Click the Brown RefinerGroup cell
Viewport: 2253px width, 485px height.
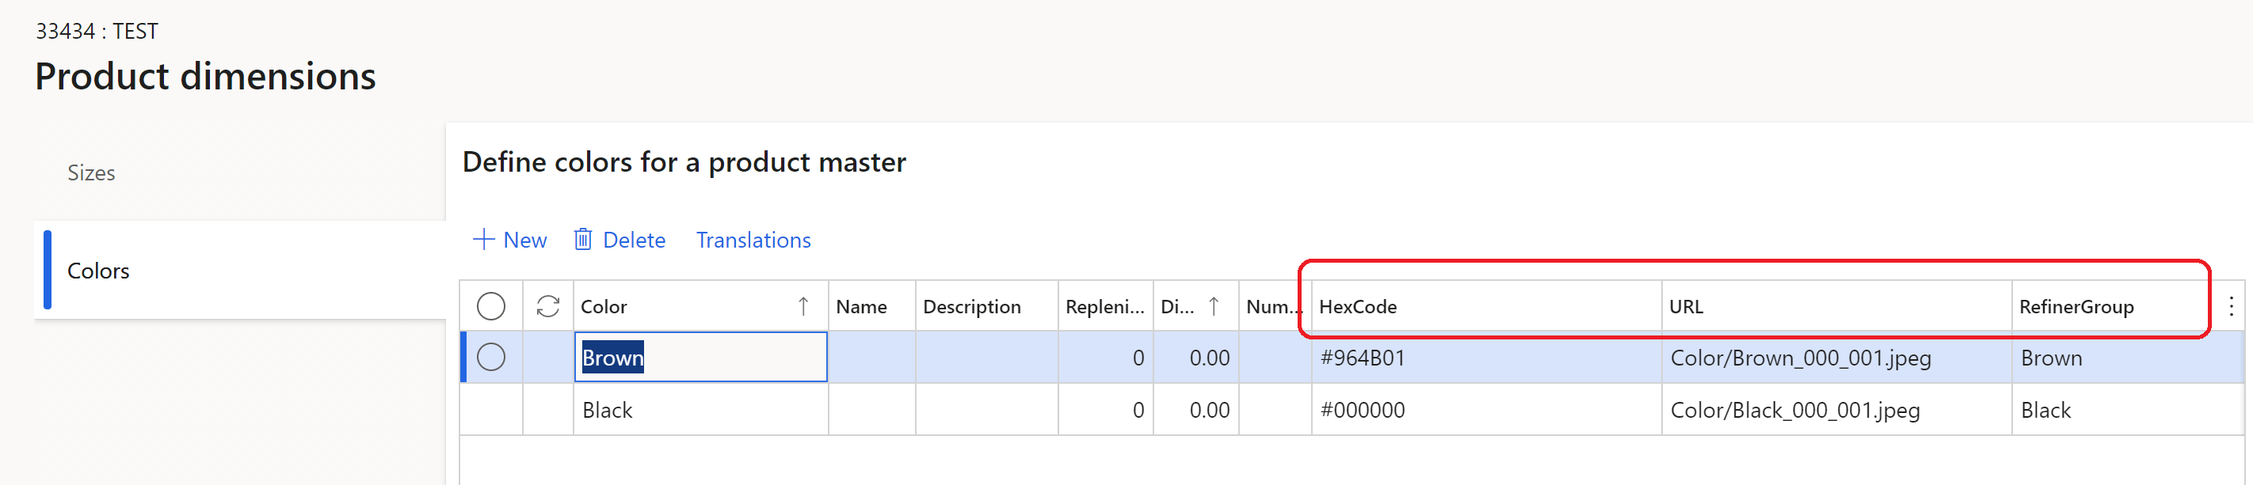point(2127,357)
